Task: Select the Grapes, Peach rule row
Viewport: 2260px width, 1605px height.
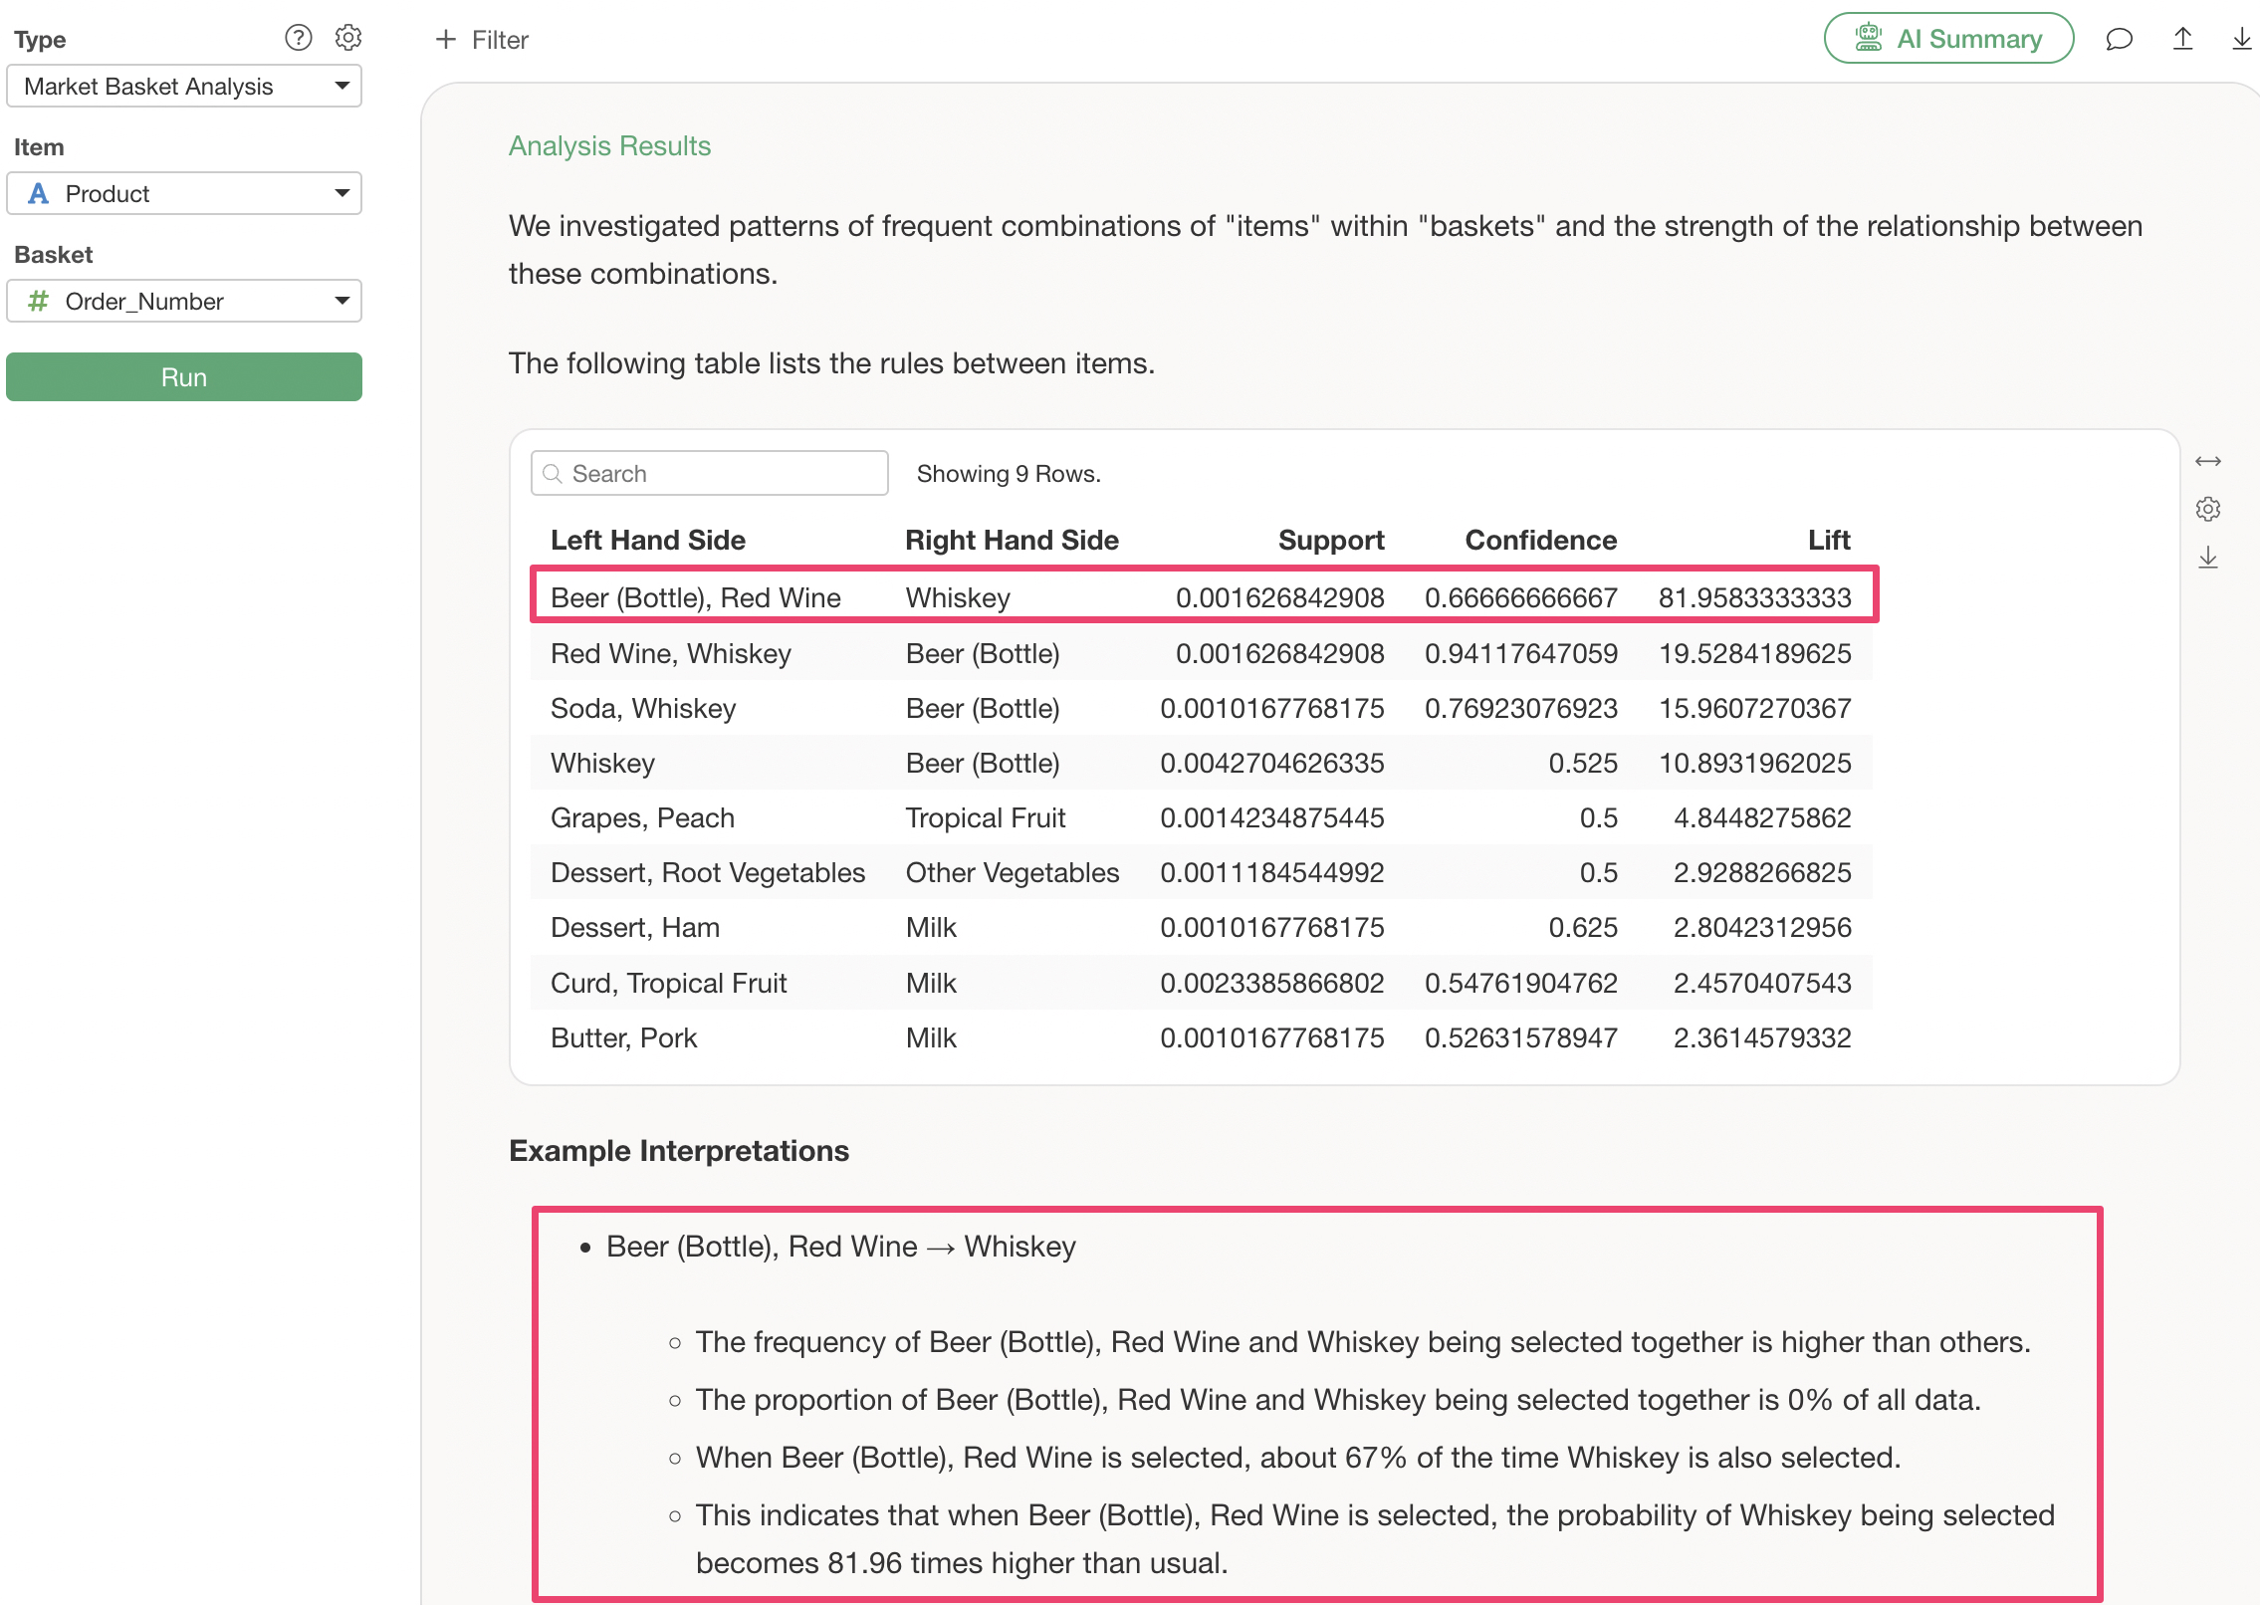Action: 1200,817
